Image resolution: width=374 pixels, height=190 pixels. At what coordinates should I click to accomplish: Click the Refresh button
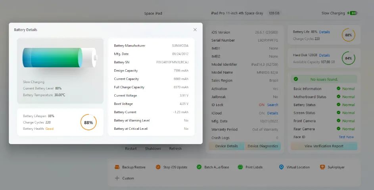[175, 148]
